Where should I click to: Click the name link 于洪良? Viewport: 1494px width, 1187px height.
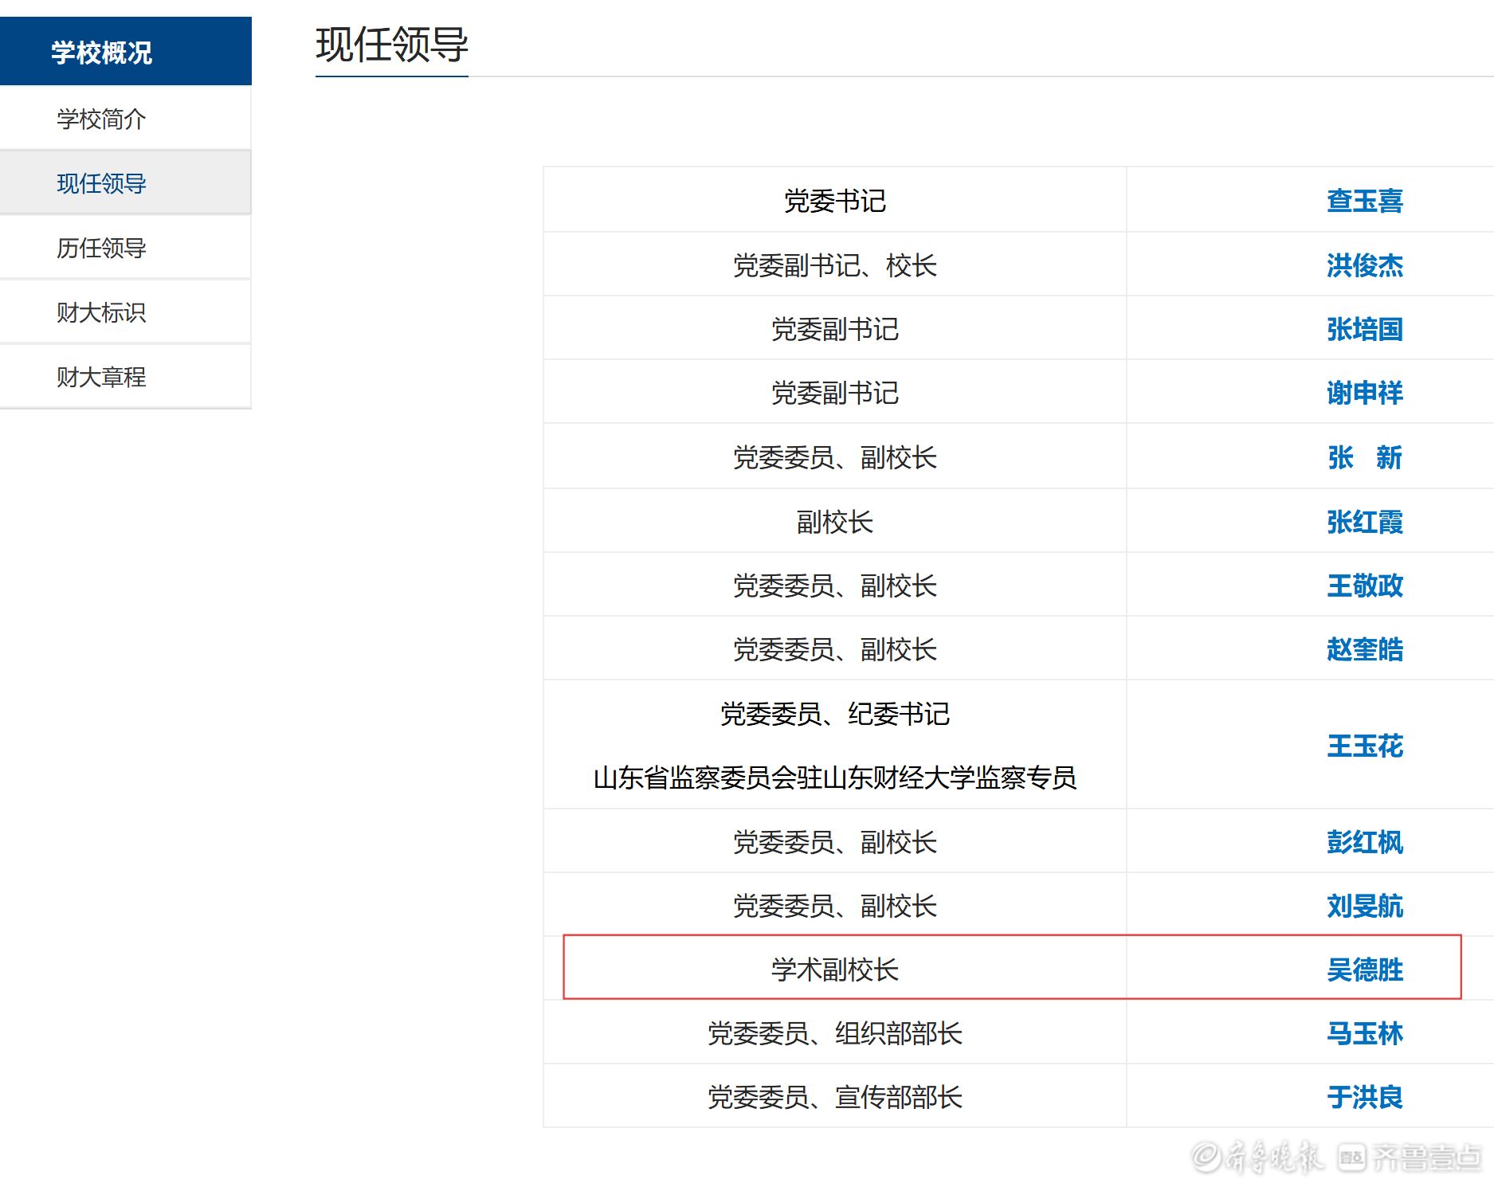(x=1364, y=1097)
